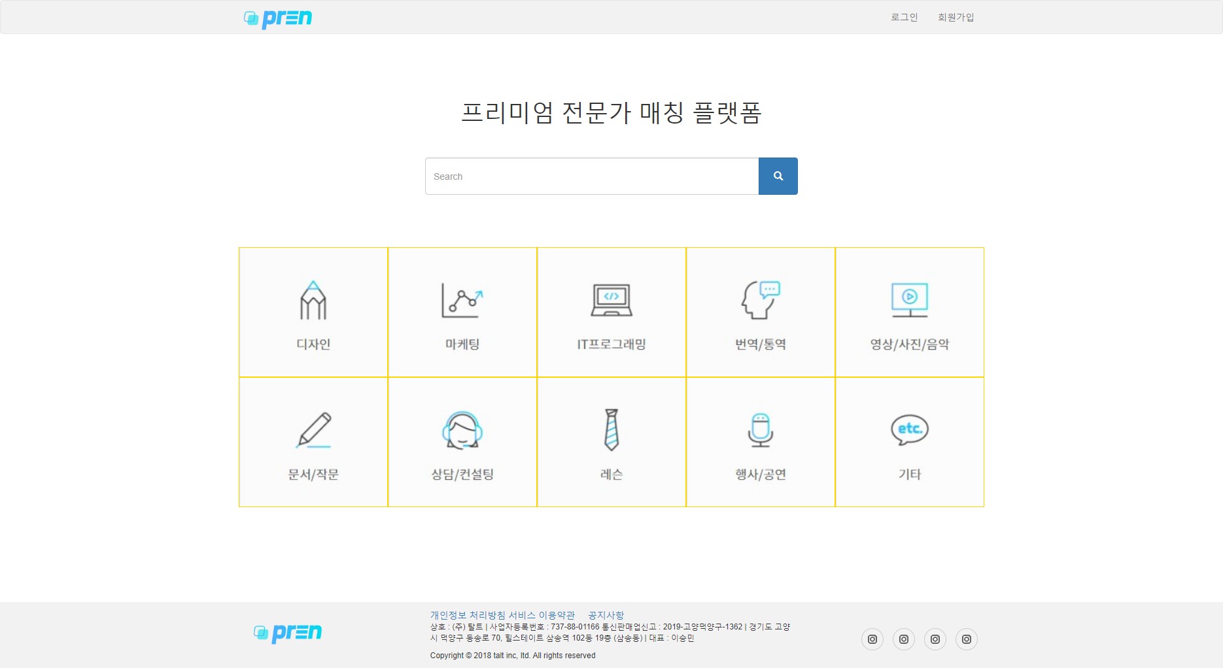Click the pren logo in the header
This screenshot has height=668, width=1223.
pos(277,18)
